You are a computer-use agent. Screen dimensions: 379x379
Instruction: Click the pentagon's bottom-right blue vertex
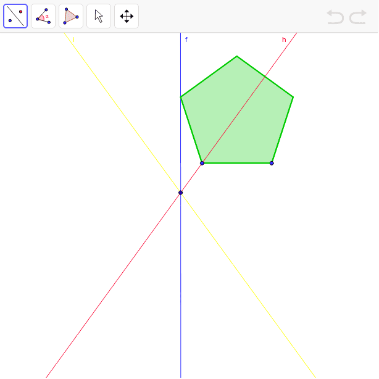pyautogui.click(x=272, y=163)
